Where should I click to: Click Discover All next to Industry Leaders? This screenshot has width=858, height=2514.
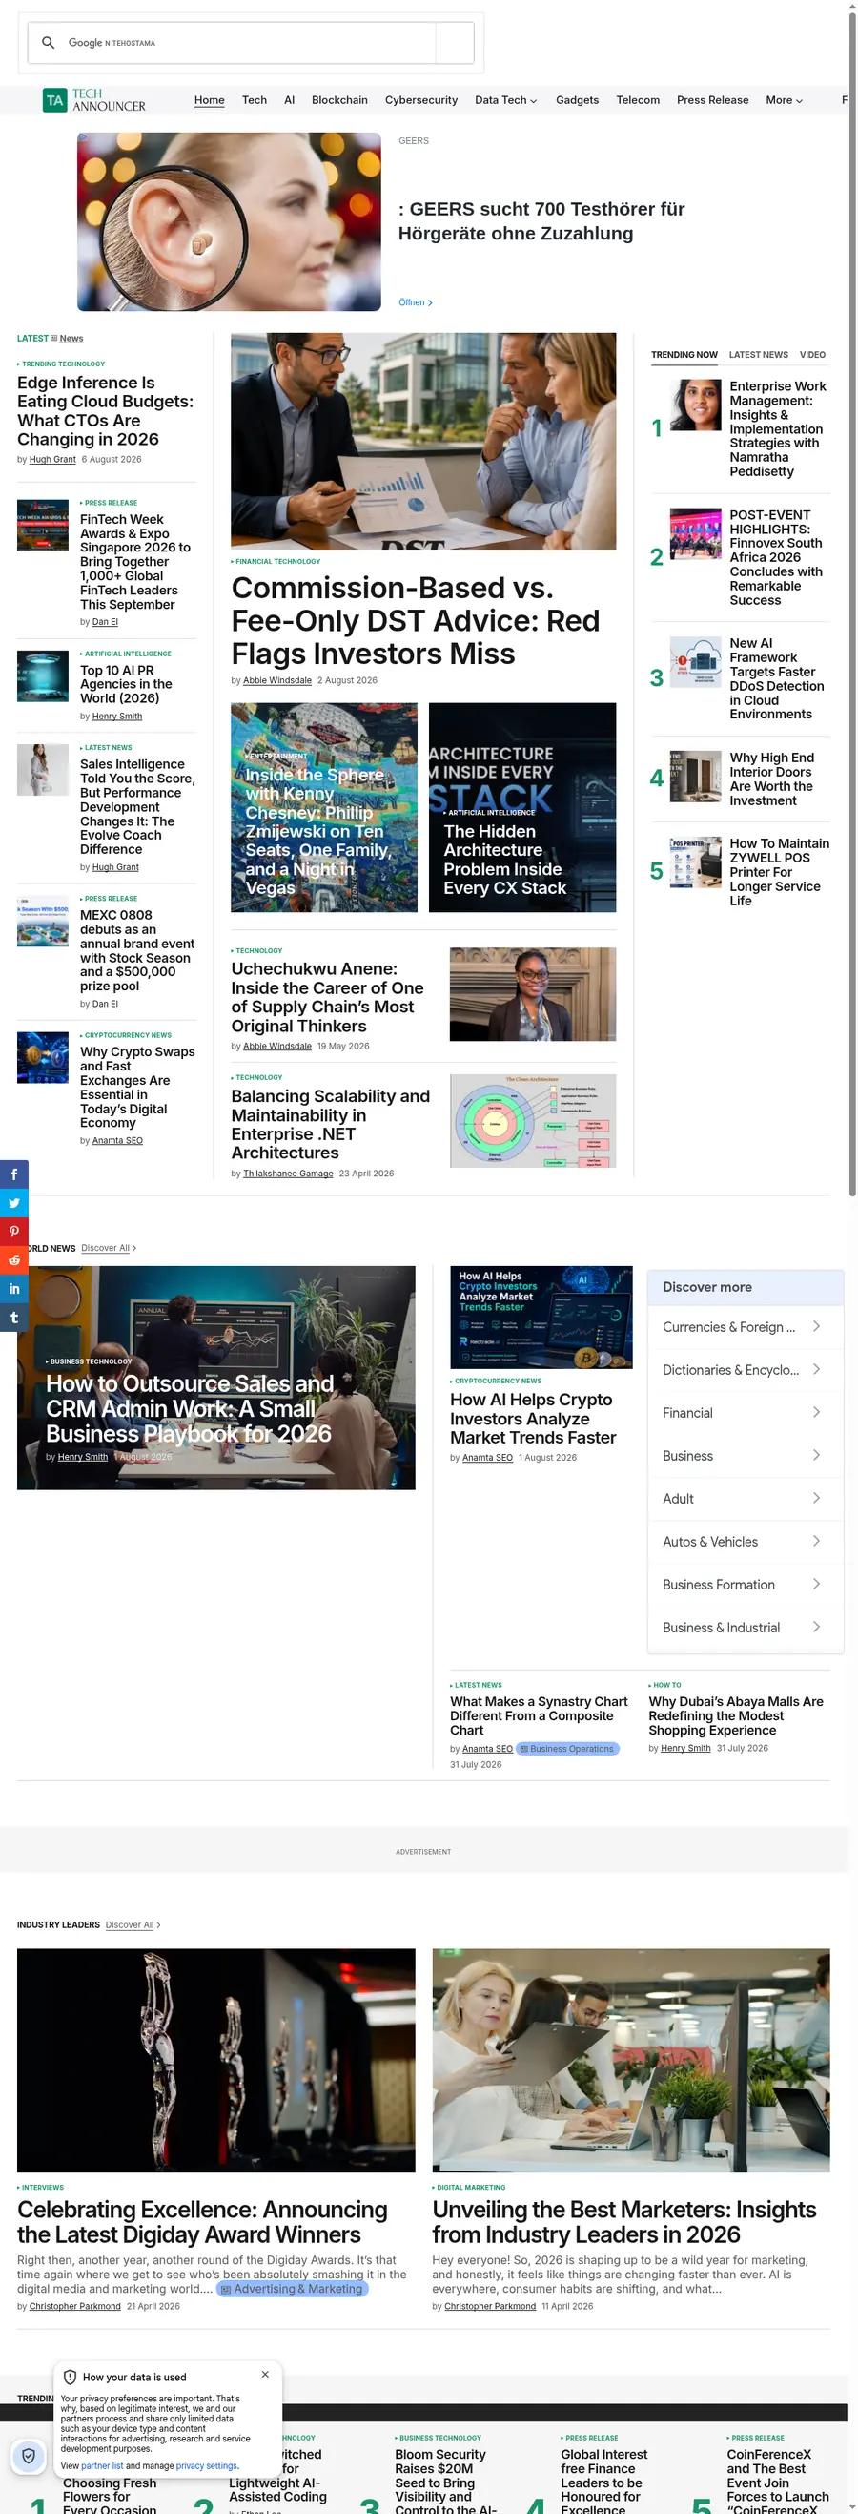[x=132, y=1925]
